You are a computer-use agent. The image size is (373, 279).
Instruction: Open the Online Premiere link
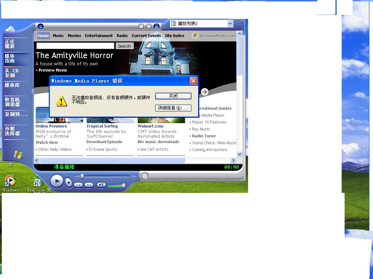51,126
